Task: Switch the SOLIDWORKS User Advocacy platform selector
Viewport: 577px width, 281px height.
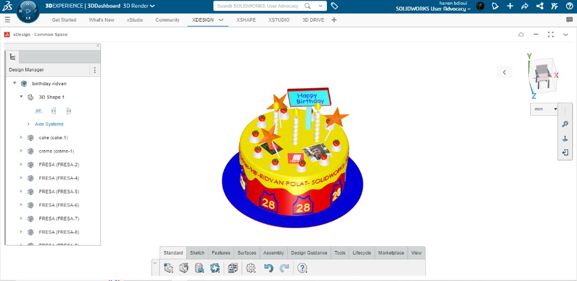Action: [x=433, y=9]
